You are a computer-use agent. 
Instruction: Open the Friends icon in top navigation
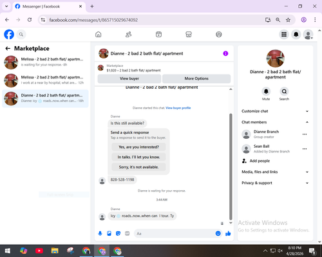click(128, 34)
